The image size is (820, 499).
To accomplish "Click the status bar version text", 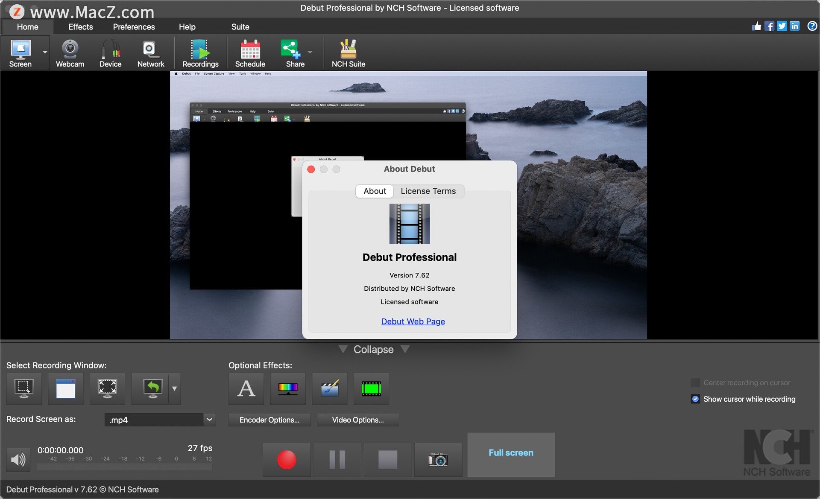I will (82, 490).
